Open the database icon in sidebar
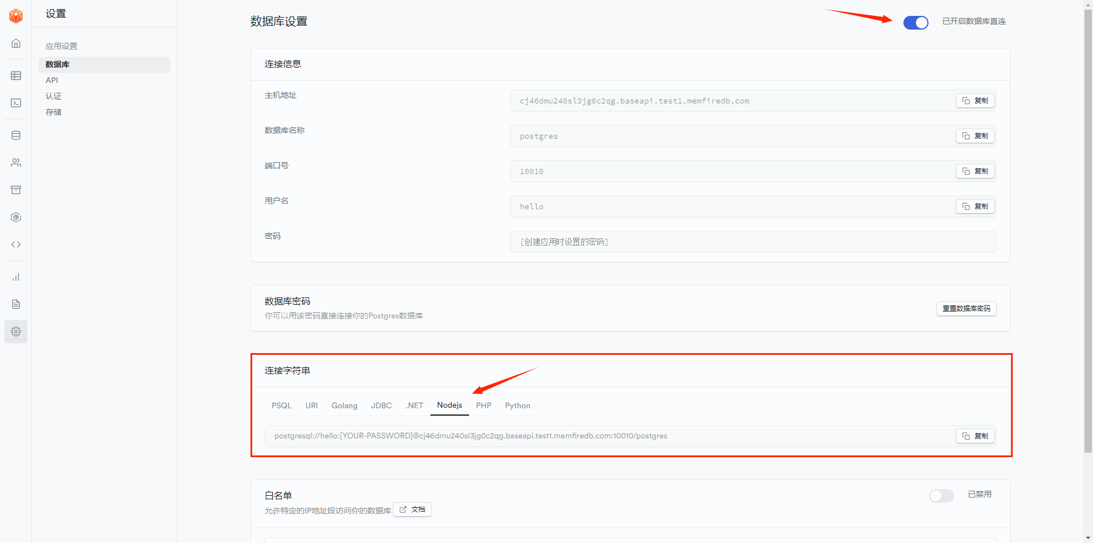 (16, 135)
